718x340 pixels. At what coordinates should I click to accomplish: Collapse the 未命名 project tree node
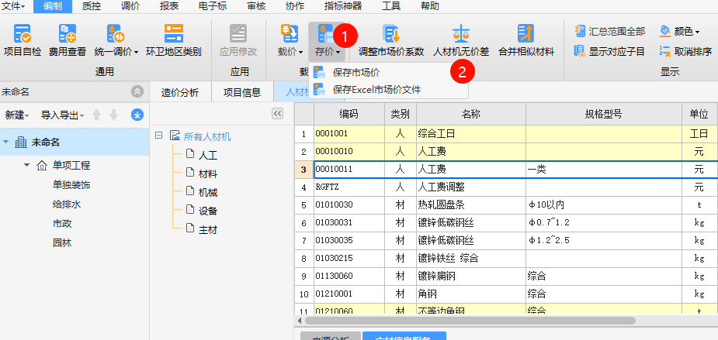[x=6, y=143]
